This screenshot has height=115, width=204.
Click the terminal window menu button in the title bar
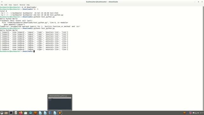pyautogui.click(x=2, y=2)
